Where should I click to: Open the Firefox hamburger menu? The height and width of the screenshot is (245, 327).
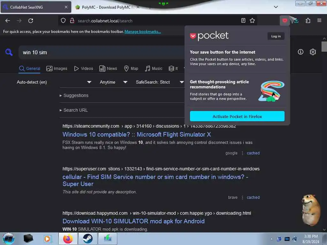click(x=319, y=20)
